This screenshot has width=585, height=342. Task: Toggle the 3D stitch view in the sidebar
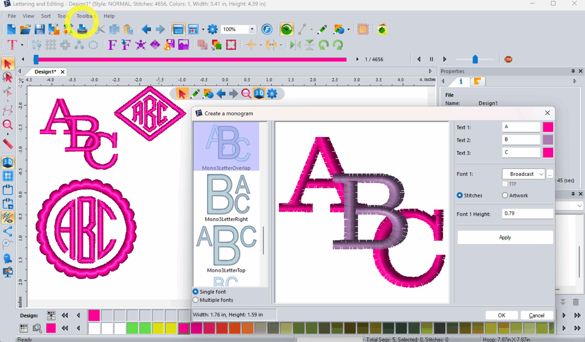pyautogui.click(x=8, y=162)
